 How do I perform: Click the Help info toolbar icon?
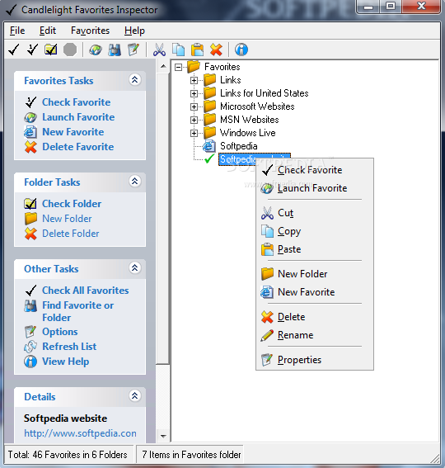[x=241, y=50]
